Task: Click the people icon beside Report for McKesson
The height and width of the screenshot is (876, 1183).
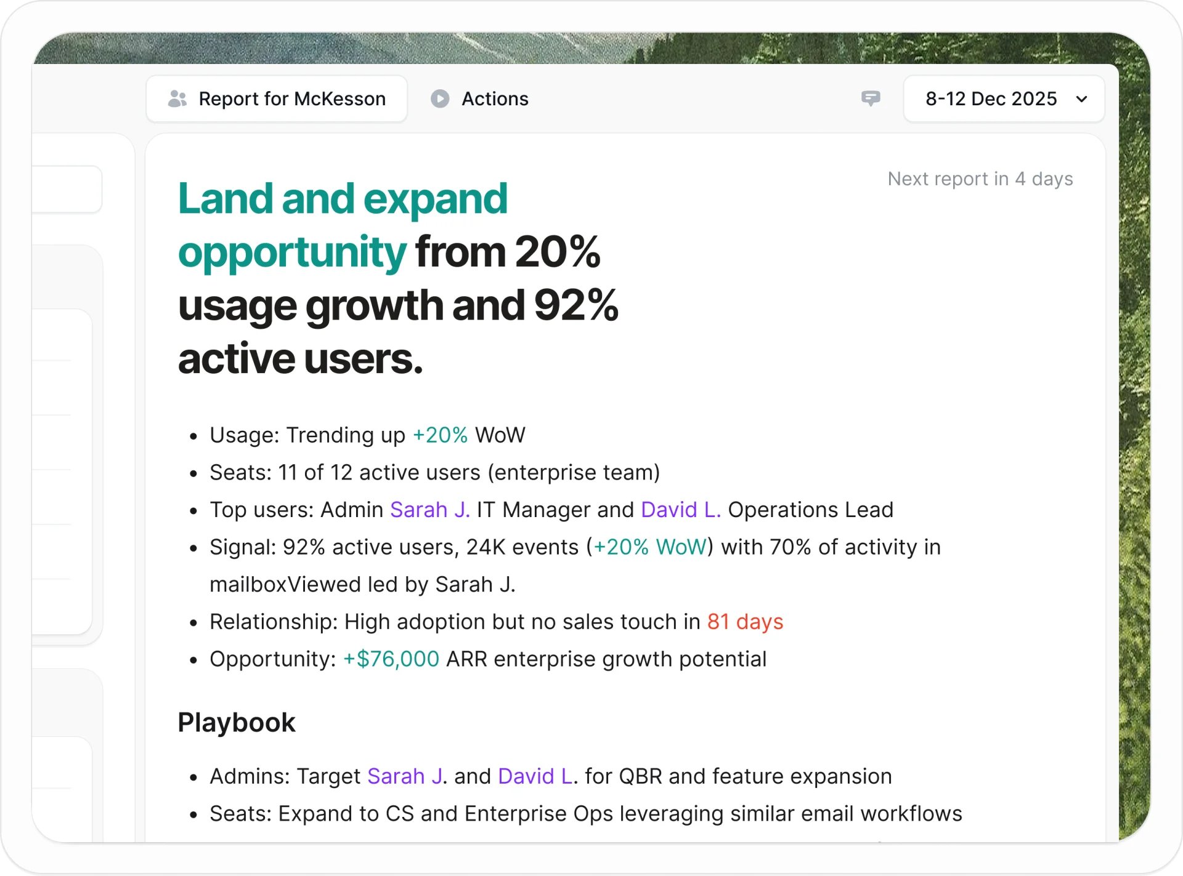Action: click(x=177, y=99)
